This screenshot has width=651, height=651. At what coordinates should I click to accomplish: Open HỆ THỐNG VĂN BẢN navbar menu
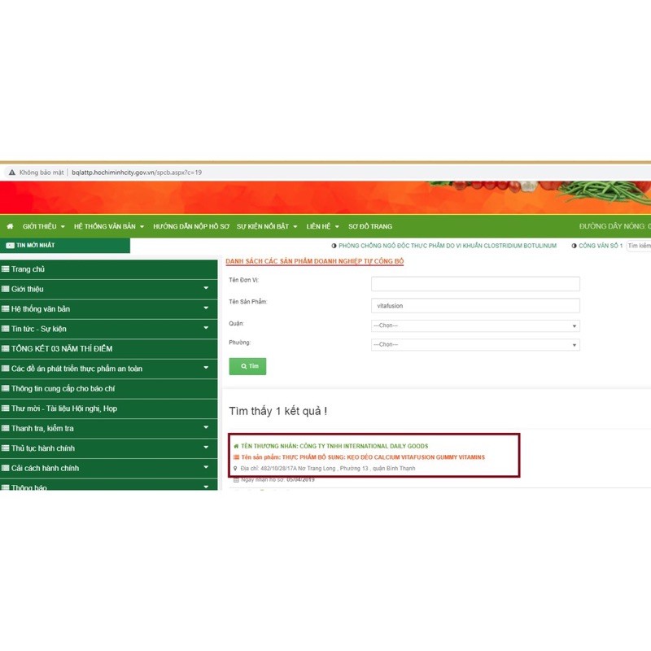[x=108, y=226]
